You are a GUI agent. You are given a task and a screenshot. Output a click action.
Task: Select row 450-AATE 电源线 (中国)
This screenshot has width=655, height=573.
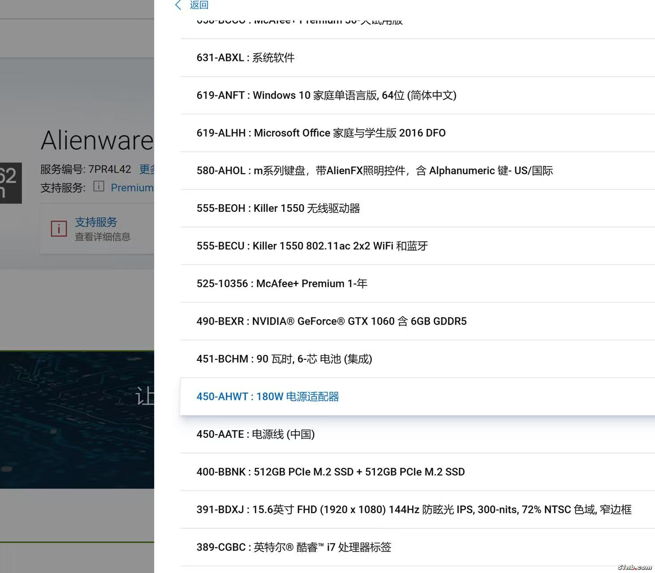point(418,434)
